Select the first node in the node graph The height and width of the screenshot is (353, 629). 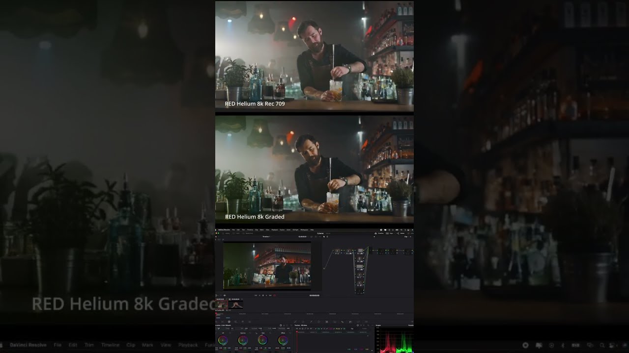(338, 252)
